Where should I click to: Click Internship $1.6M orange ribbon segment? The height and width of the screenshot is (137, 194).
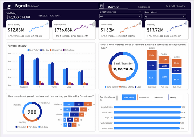point(152,55)
